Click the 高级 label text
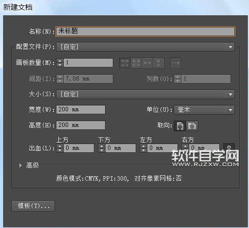 (x=33, y=166)
